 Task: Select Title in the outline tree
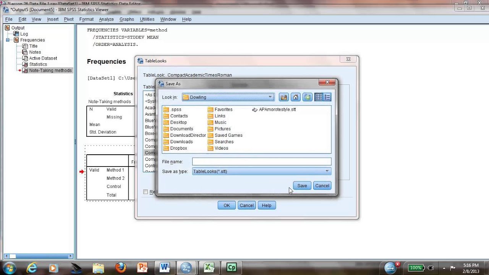tap(30, 46)
